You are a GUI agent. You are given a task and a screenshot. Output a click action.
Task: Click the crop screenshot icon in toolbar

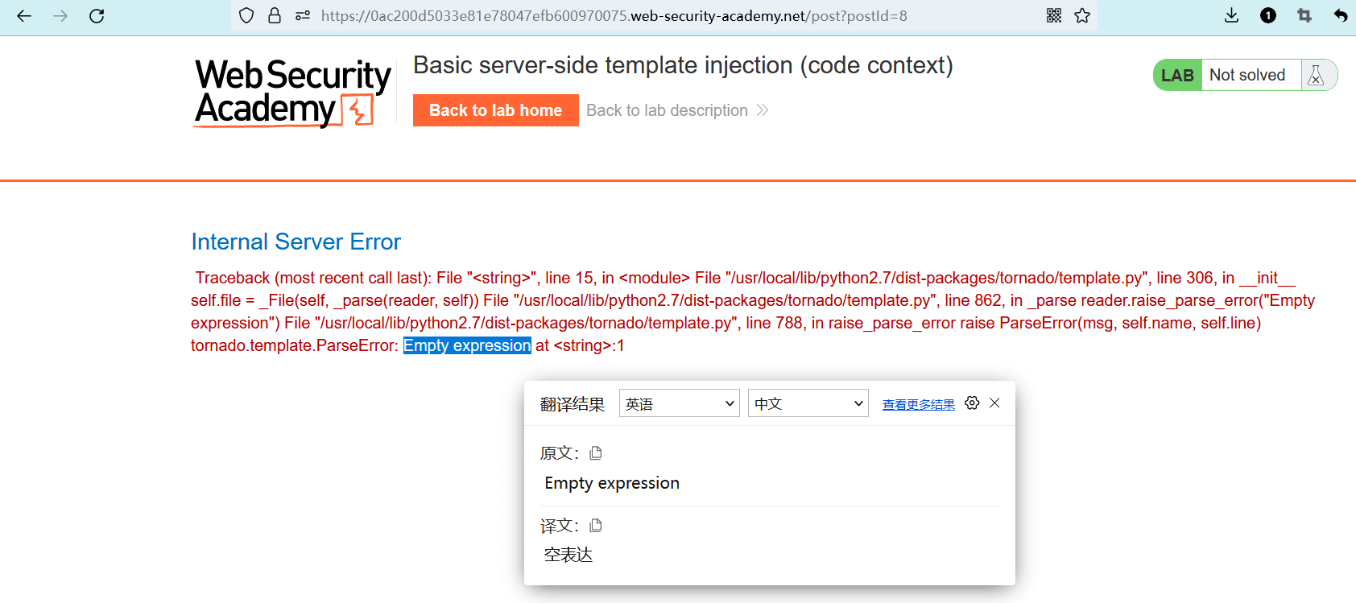tap(1304, 16)
